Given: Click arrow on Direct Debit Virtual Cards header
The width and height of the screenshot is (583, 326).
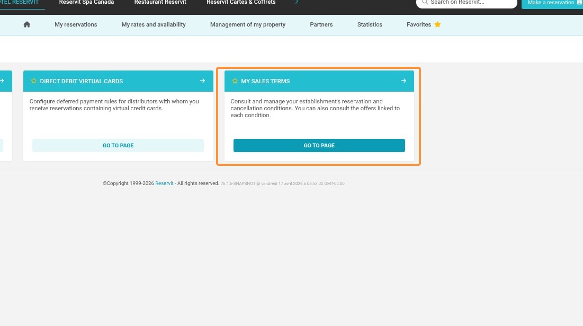Looking at the screenshot, I should tap(203, 81).
